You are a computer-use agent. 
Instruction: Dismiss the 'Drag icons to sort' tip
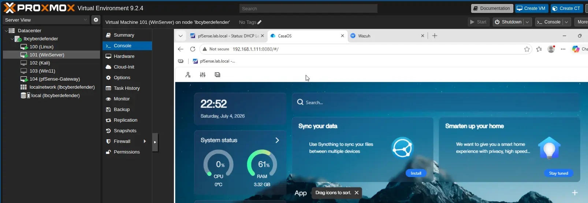357,193
